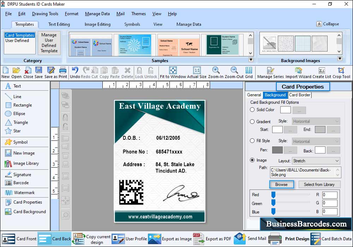Zoom in with the Zoom-In icon
The image size is (353, 247).
click(x=216, y=72)
